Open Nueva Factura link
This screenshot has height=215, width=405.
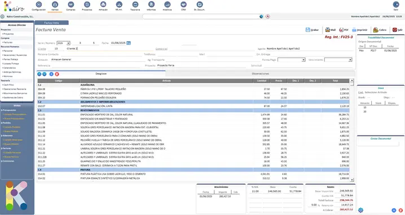[11, 156]
